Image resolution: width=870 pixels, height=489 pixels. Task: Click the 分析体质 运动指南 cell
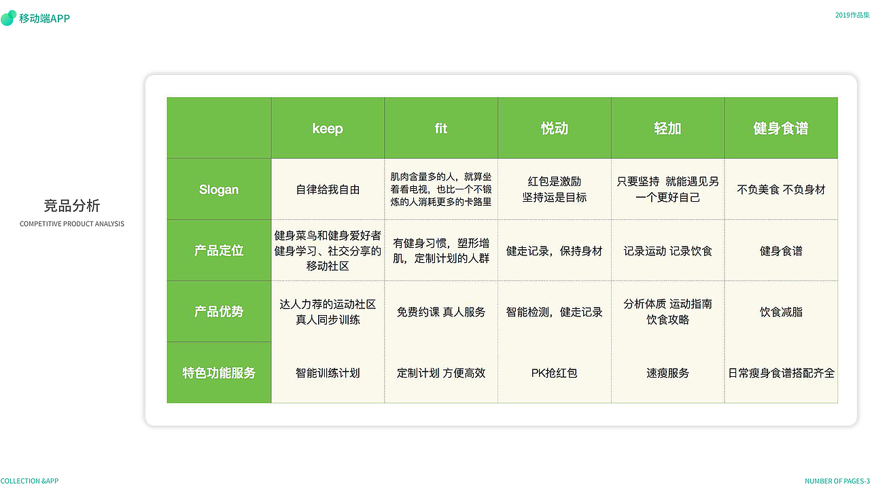point(667,312)
